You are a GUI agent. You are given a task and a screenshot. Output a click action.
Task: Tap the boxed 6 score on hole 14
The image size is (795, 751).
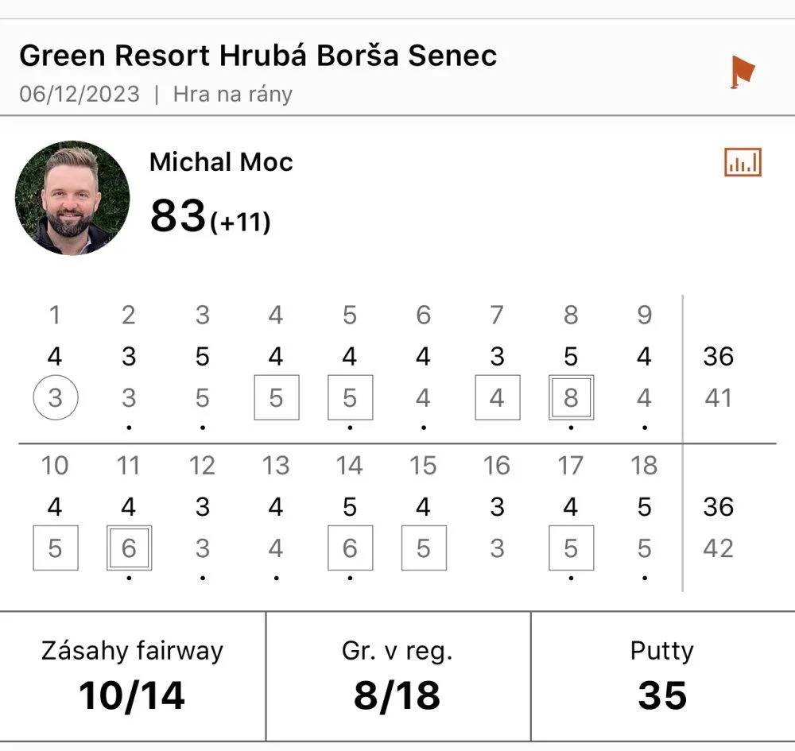click(350, 548)
